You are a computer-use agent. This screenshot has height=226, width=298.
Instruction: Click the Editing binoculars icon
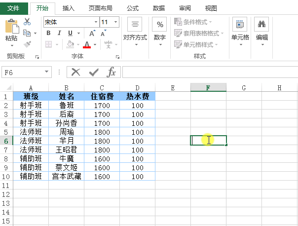coord(261,24)
